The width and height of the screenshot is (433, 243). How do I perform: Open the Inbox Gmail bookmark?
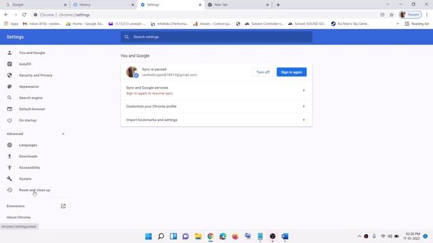click(x=42, y=24)
